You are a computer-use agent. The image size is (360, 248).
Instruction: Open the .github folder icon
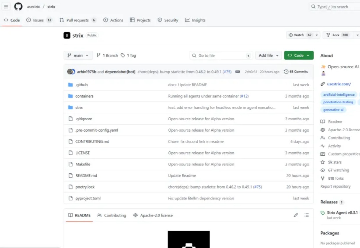click(70, 85)
